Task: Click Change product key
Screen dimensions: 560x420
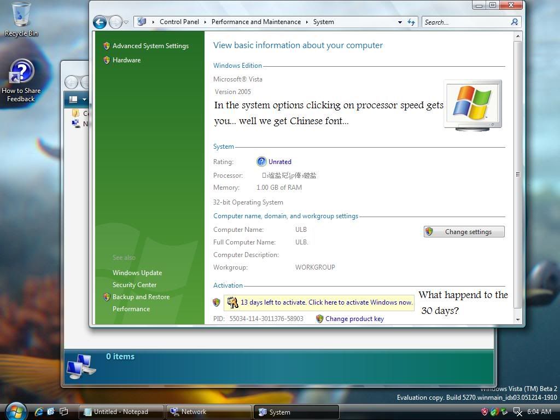Action: tap(354, 319)
